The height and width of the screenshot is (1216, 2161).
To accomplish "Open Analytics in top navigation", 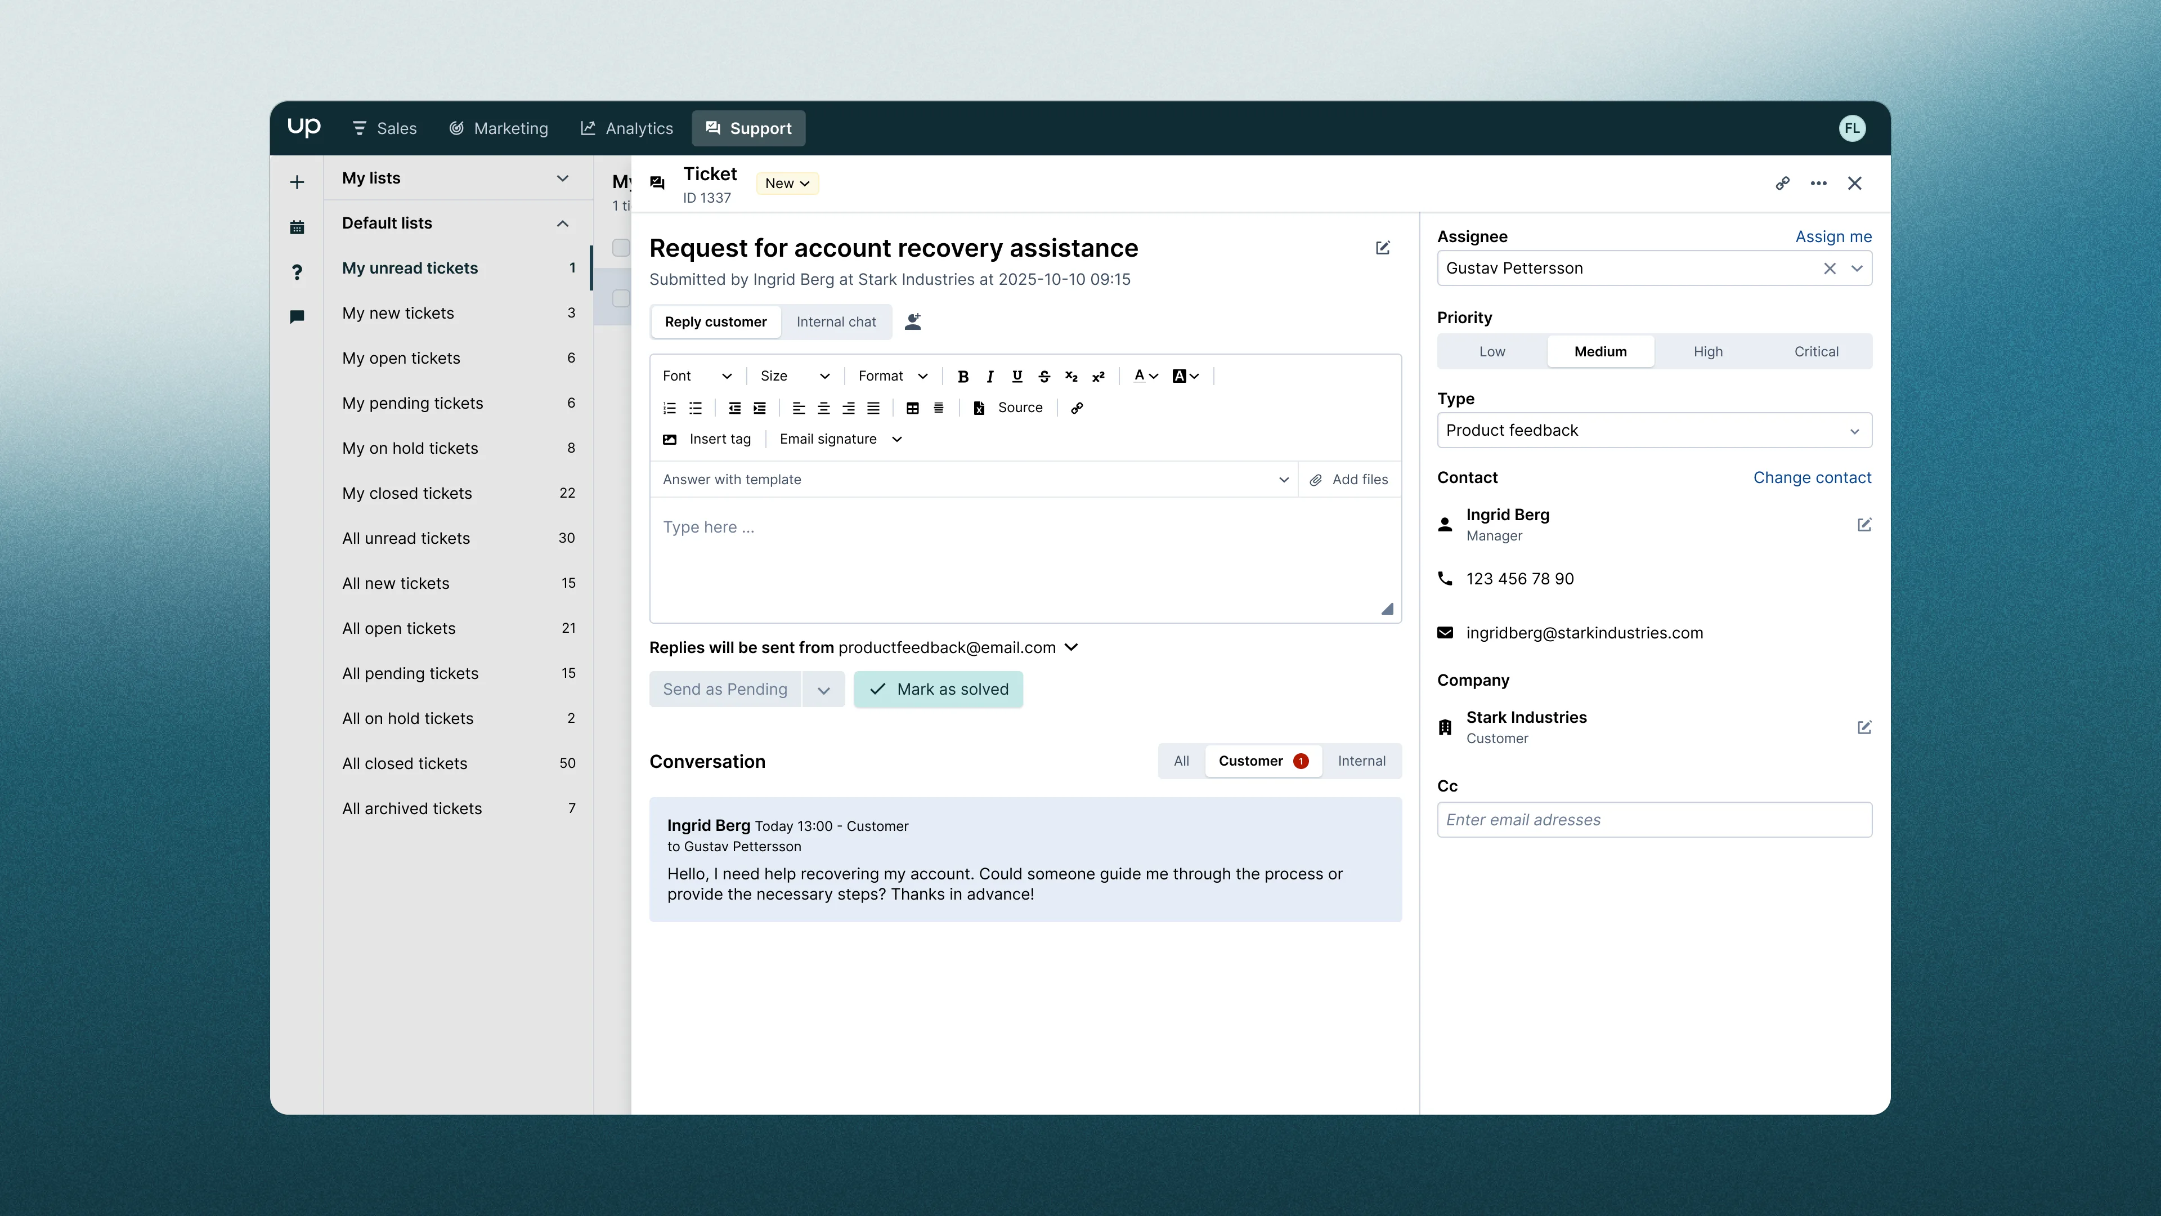I will coord(627,128).
